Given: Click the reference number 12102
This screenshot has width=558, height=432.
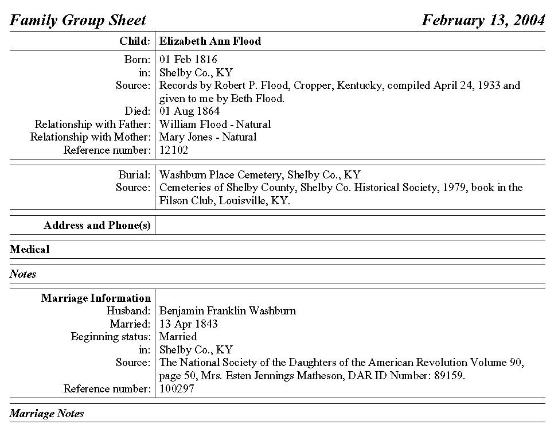Looking at the screenshot, I should [x=174, y=150].
